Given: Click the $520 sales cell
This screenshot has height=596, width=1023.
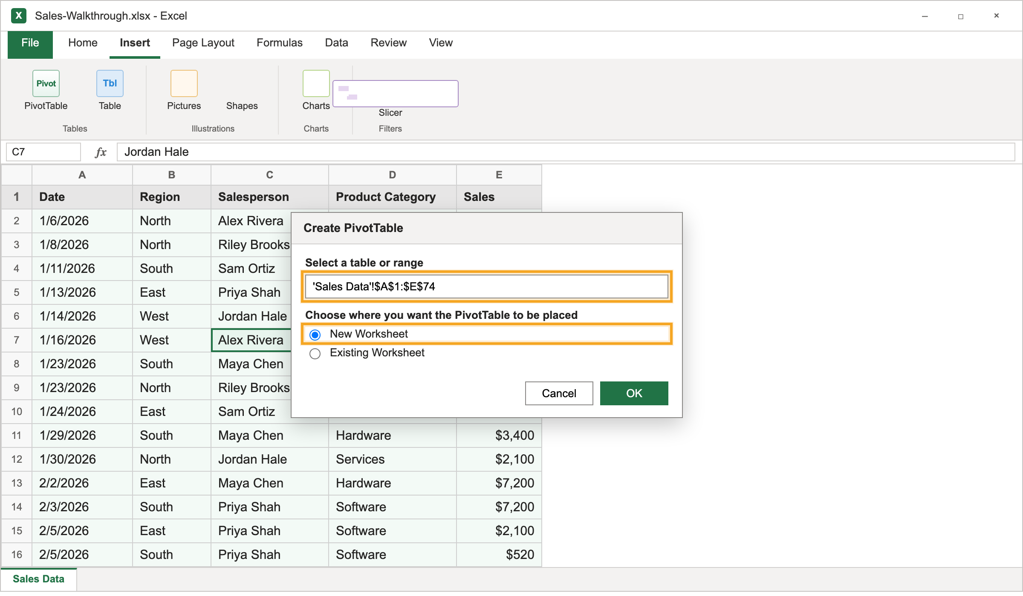Looking at the screenshot, I should click(x=499, y=555).
